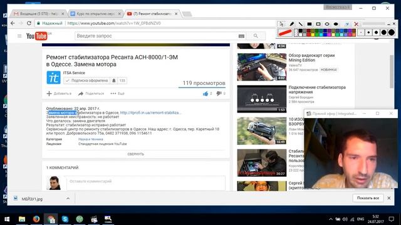The height and width of the screenshot is (225, 401).
Task: Open the Windows Action Center notifications
Action: coord(391,219)
